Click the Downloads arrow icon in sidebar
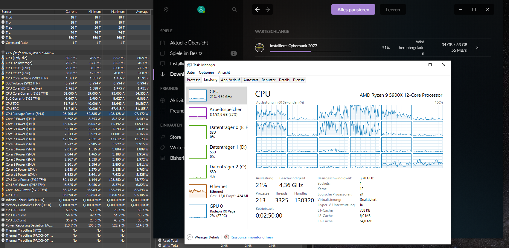Image resolution: width=509 pixels, height=248 pixels. pos(163,74)
